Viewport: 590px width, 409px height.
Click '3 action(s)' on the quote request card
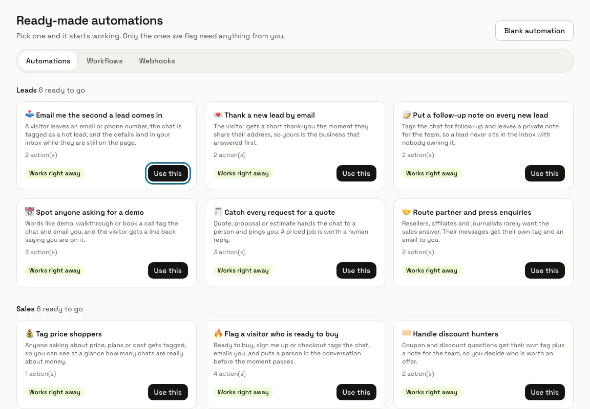click(x=229, y=252)
